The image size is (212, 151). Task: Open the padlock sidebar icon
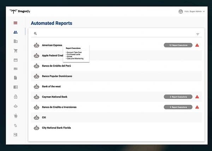pos(16,97)
